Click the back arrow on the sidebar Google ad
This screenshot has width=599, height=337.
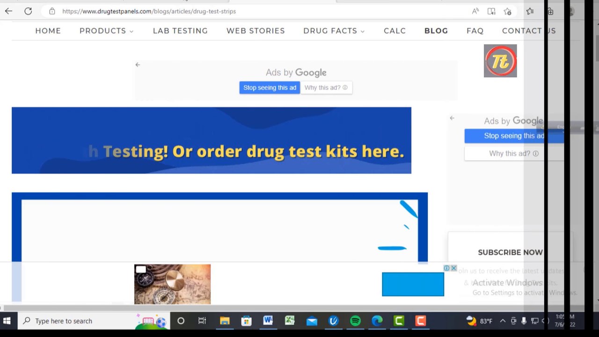click(452, 118)
